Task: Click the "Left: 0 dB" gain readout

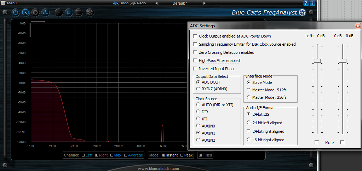Action: 315,36
